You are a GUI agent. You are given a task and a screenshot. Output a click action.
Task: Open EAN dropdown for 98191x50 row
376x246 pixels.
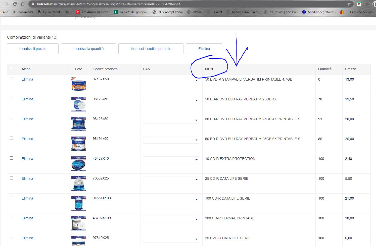196,140
